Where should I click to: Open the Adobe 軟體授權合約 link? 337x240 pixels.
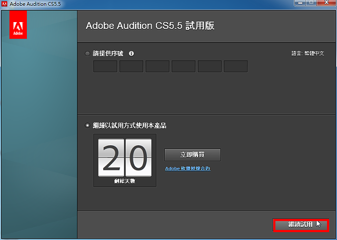(x=187, y=168)
